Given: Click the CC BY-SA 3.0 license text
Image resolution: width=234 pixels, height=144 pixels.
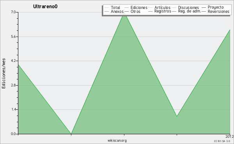Looking at the screenshot, I should point(222,141).
